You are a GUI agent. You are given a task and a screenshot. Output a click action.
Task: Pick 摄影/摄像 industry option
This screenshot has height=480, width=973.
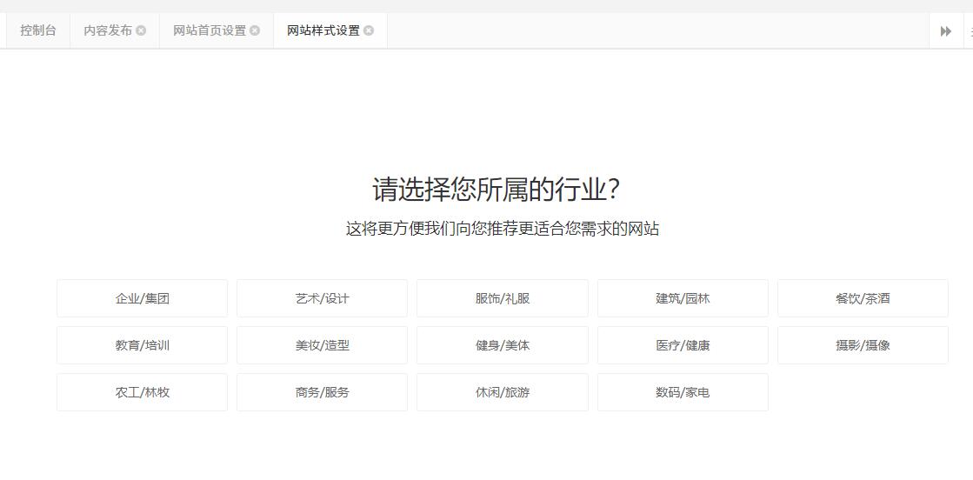(x=863, y=345)
